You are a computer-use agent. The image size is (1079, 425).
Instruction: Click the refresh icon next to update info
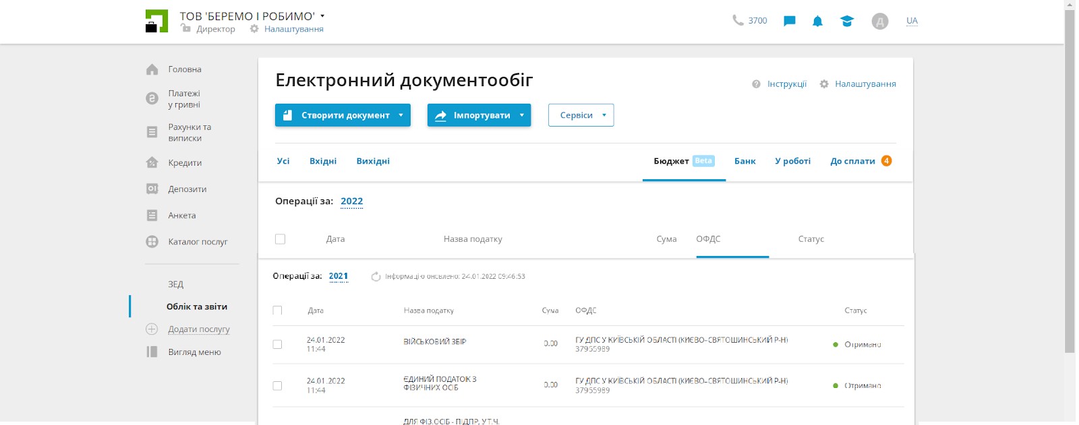tap(376, 277)
